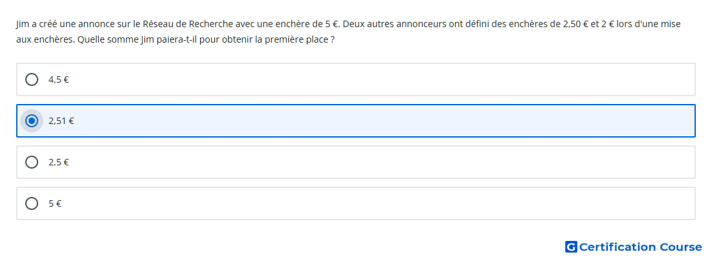Viewport: 712px width, 259px height.
Task: Click the "2,5 €" answer label text
Action: tap(58, 162)
